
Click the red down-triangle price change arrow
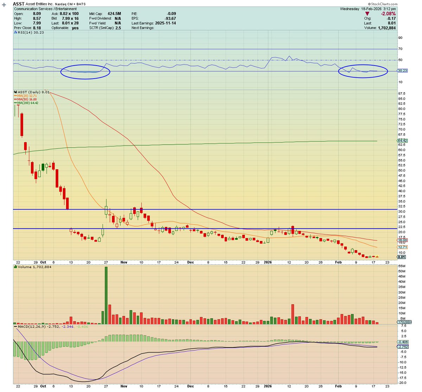[x=367, y=13]
